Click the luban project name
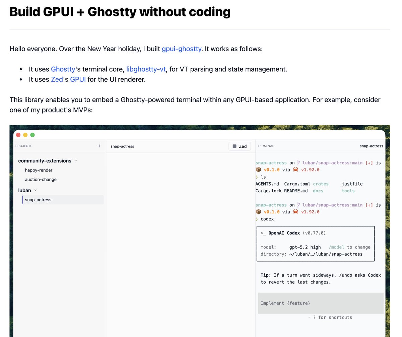This screenshot has height=337, width=402. [x=24, y=190]
